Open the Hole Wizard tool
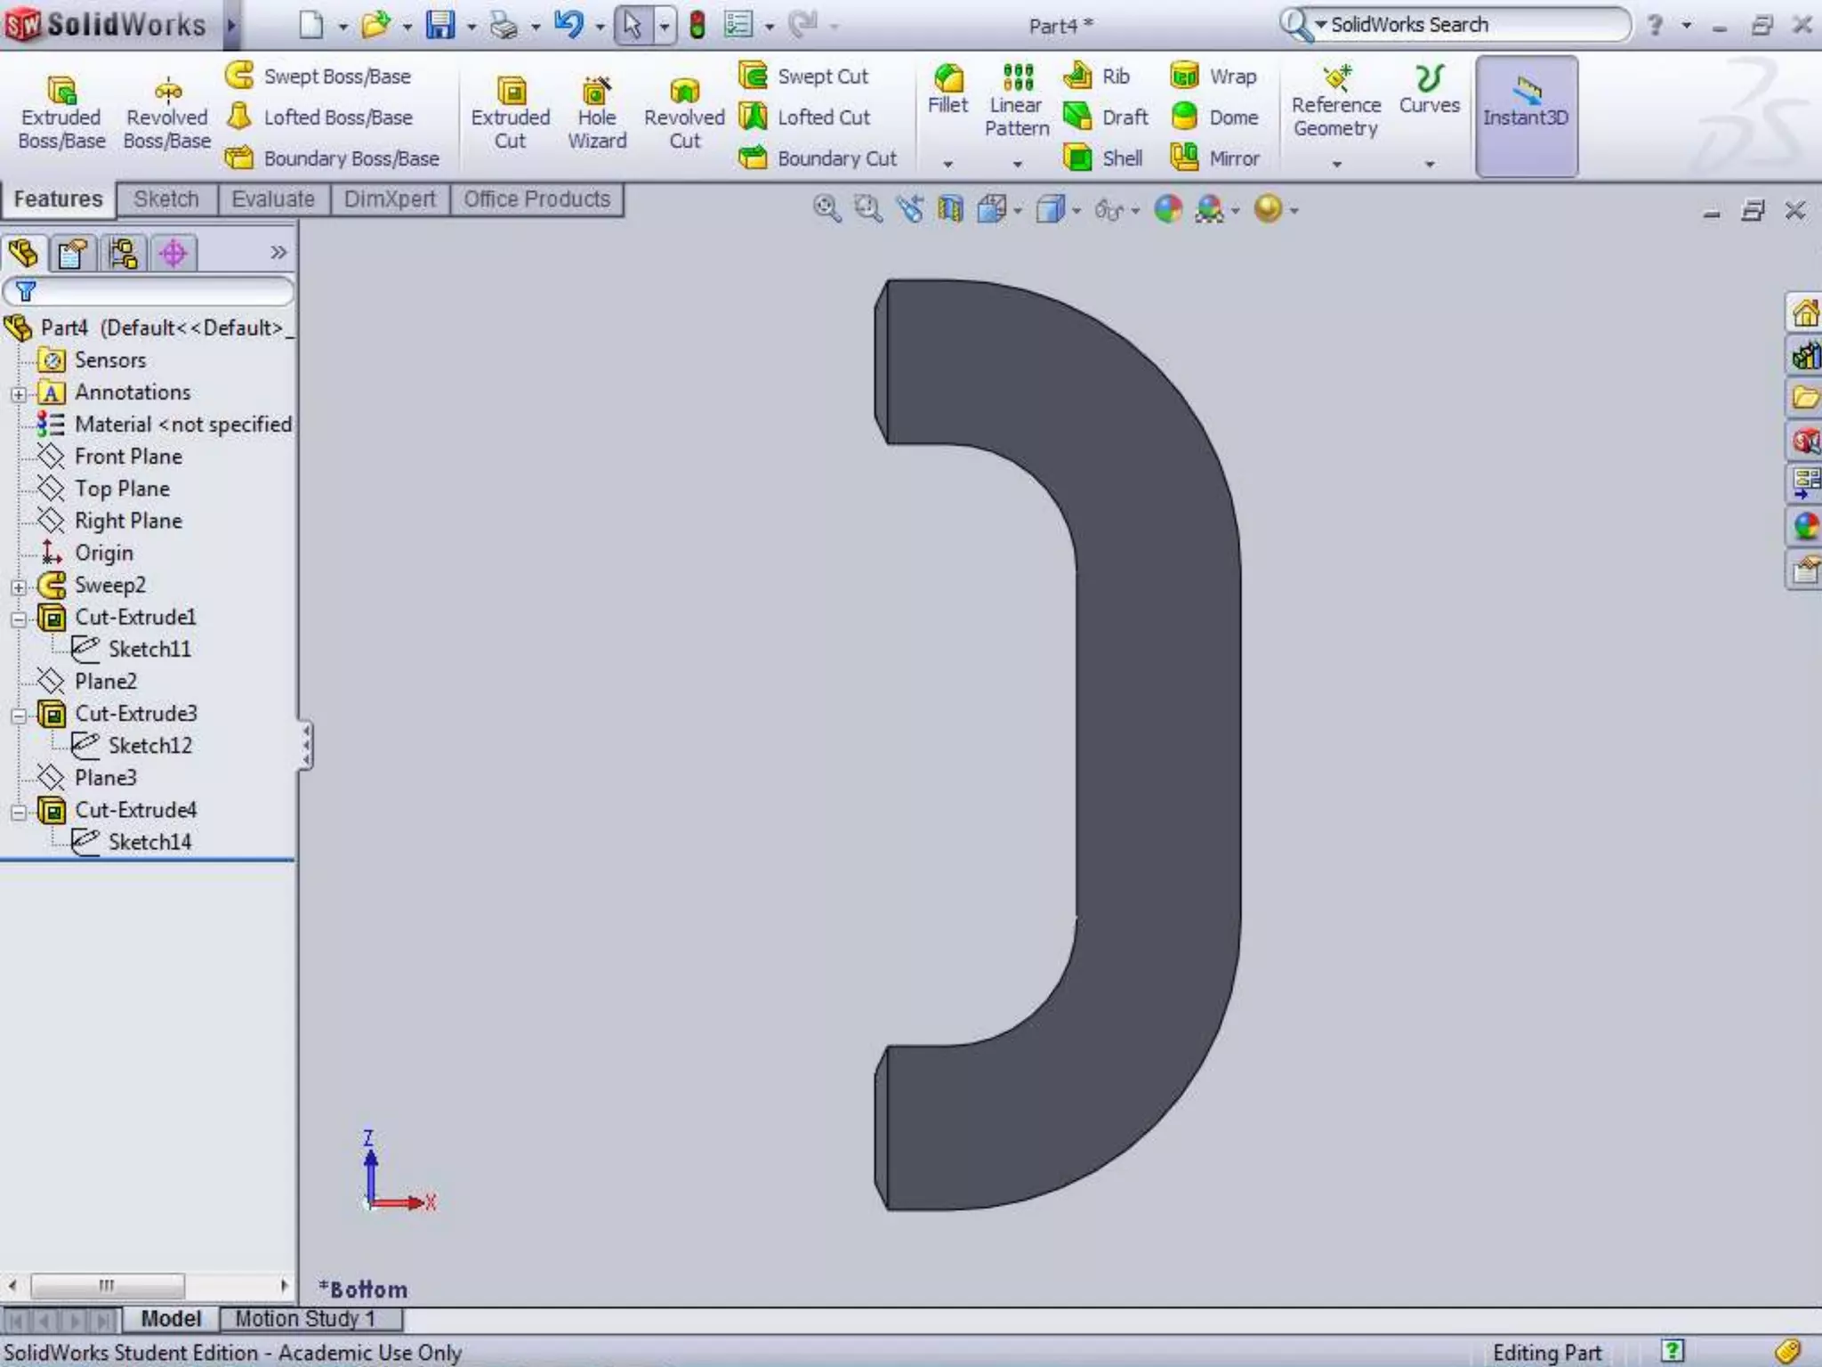This screenshot has height=1367, width=1822. [x=597, y=114]
